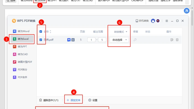Click 转为Word in the top toolbar
Screen dimensions: 194x109
click(x=27, y=1)
